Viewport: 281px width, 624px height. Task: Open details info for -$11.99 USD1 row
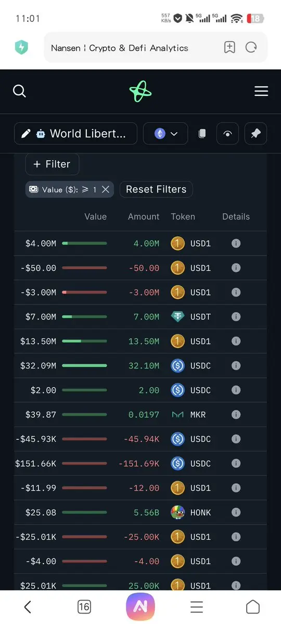click(236, 488)
